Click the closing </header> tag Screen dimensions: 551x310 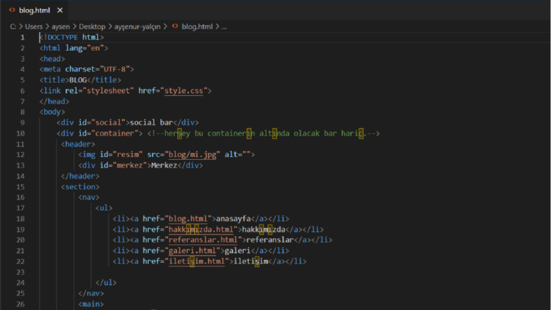(80, 176)
